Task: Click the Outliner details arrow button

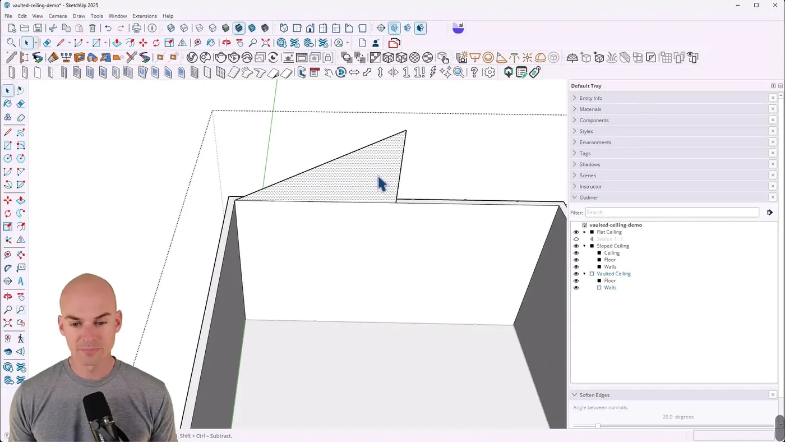Action: coord(770,213)
